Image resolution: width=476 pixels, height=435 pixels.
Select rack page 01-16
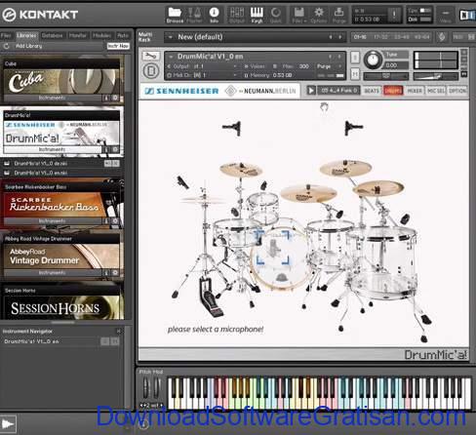360,37
